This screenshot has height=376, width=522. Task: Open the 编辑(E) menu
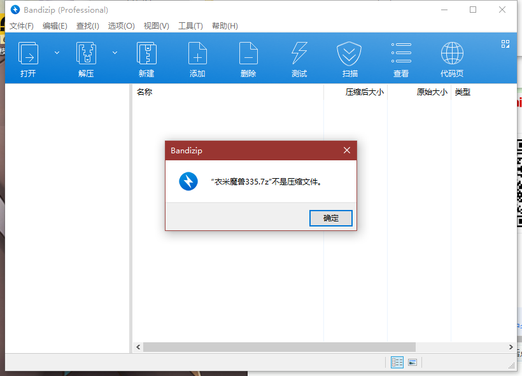pos(55,26)
